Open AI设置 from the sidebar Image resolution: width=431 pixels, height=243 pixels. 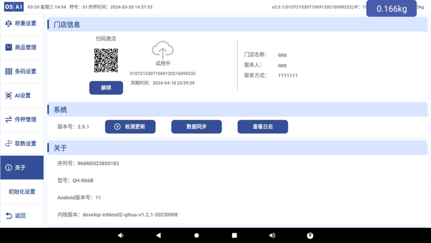22,95
